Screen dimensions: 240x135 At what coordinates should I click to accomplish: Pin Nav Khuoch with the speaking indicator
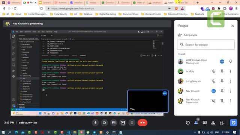pyautogui.click(x=222, y=91)
